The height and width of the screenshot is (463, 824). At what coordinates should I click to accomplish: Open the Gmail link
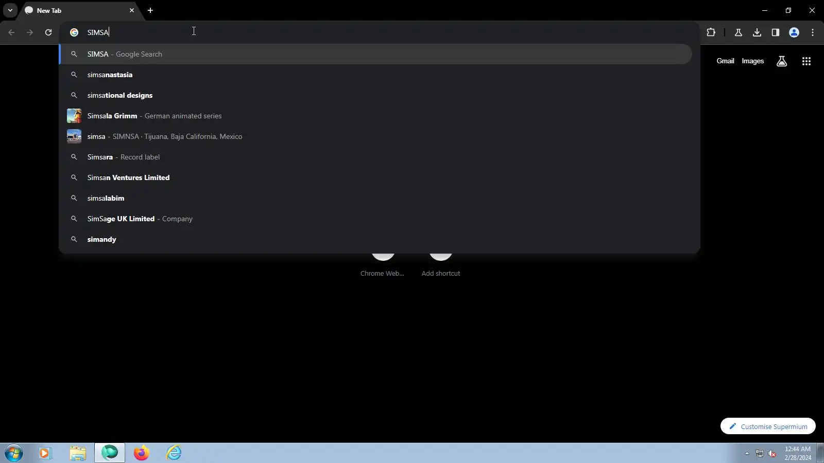point(725,61)
